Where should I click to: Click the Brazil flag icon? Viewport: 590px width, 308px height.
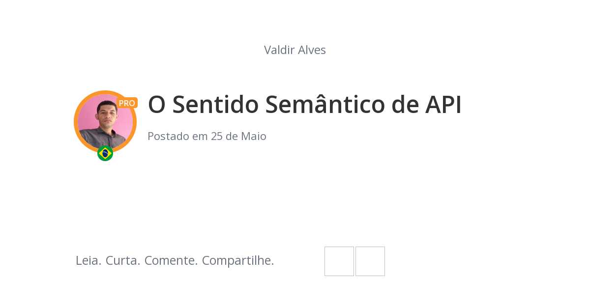point(105,153)
